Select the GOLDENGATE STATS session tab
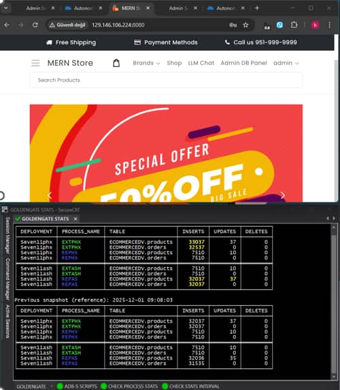Viewport: 340px width, 390px height. coord(46,219)
